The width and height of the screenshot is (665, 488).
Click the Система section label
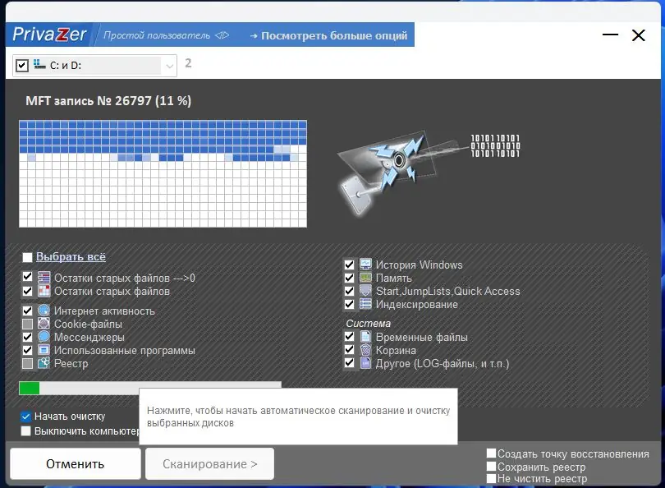[368, 324]
